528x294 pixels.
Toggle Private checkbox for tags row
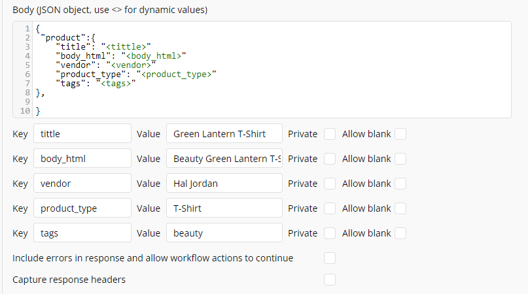point(330,233)
